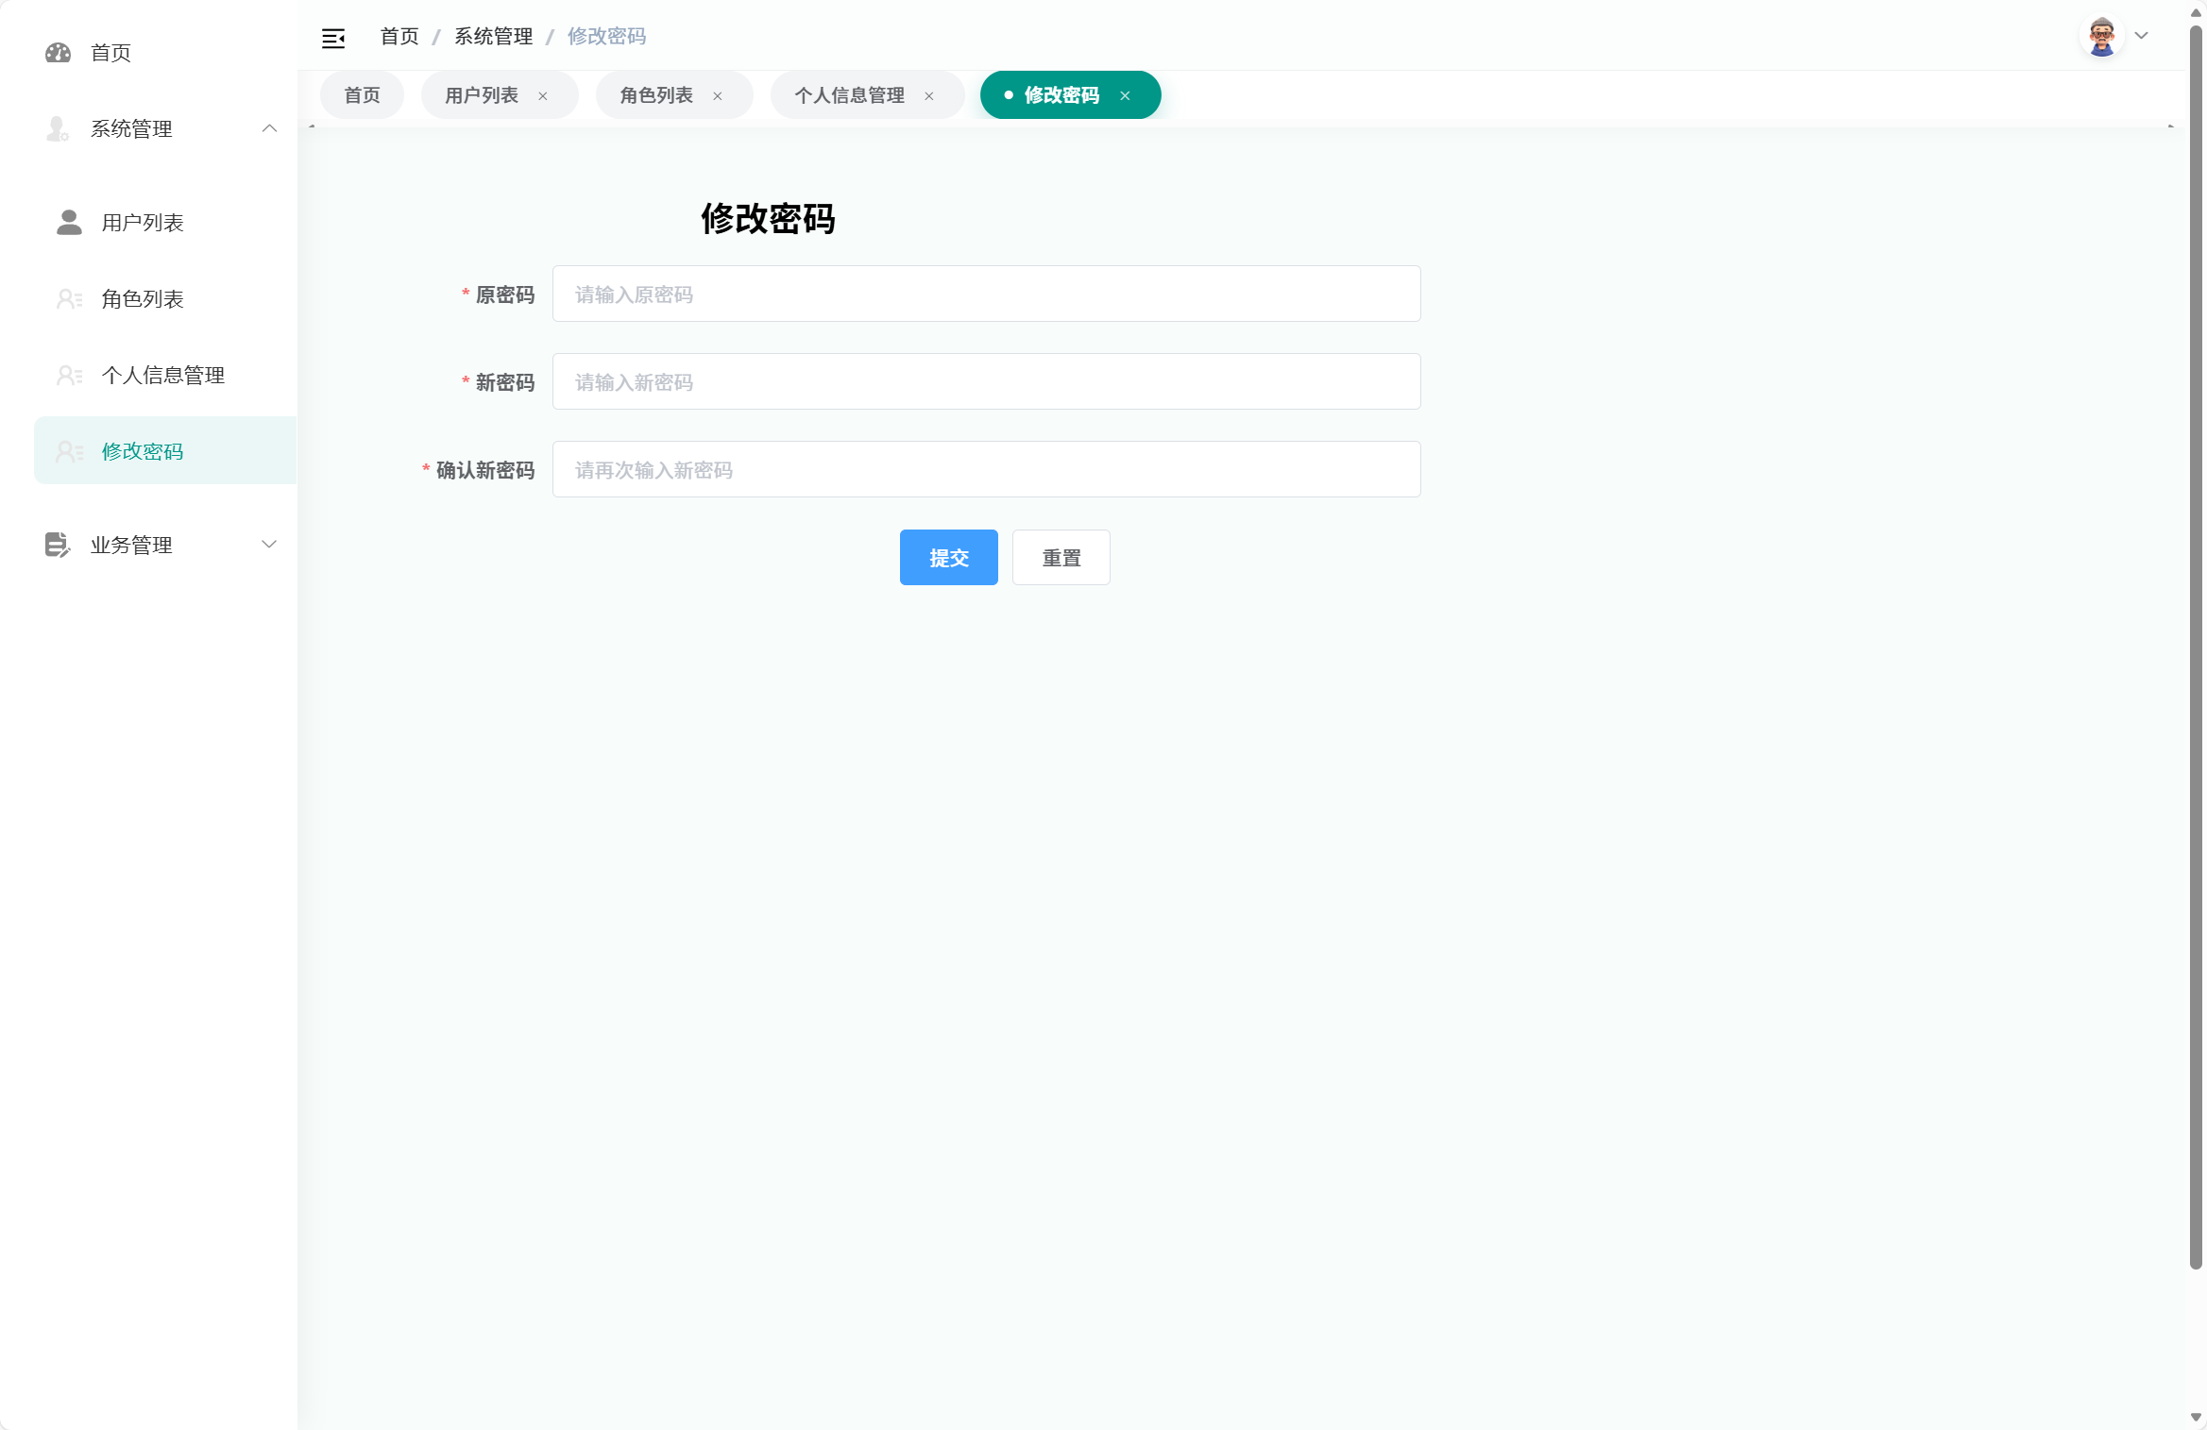The image size is (2207, 1430).
Task: Open the avatar dropdown arrow
Action: click(2140, 36)
